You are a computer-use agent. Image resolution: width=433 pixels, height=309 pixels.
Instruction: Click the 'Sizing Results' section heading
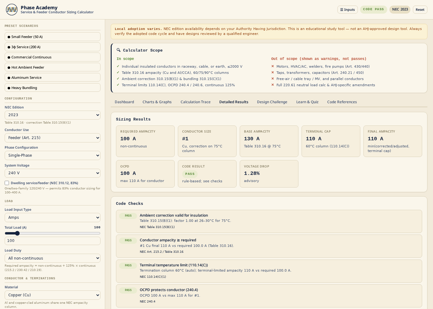pyautogui.click(x=133, y=119)
